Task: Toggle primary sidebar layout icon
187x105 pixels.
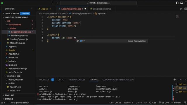Action: click(177, 3)
